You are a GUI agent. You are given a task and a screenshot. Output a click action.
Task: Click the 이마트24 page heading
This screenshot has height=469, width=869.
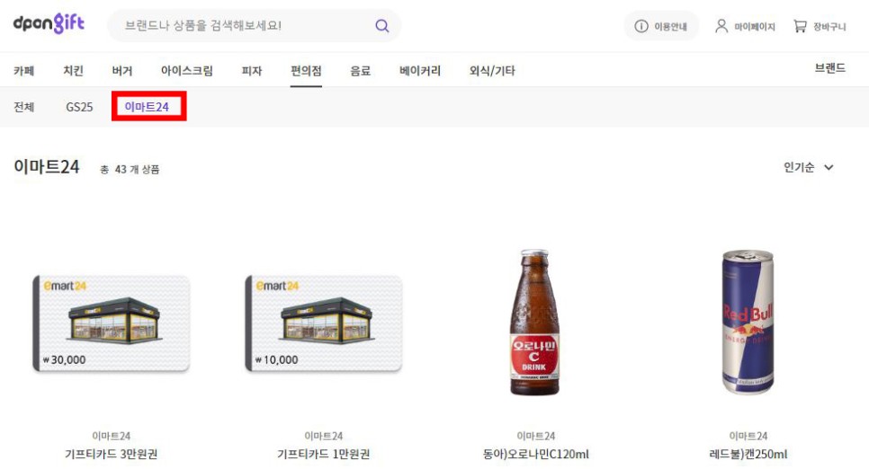coord(47,167)
